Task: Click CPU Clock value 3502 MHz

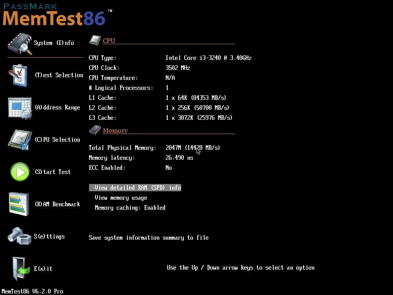Action: click(x=178, y=68)
